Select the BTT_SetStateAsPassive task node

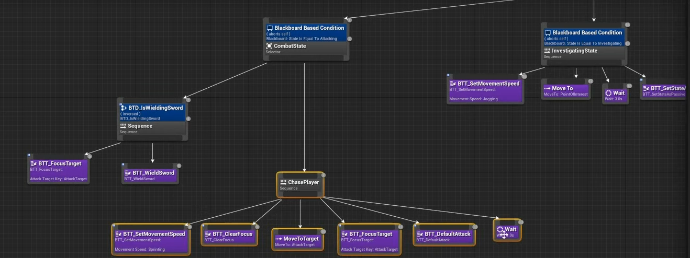(665, 91)
